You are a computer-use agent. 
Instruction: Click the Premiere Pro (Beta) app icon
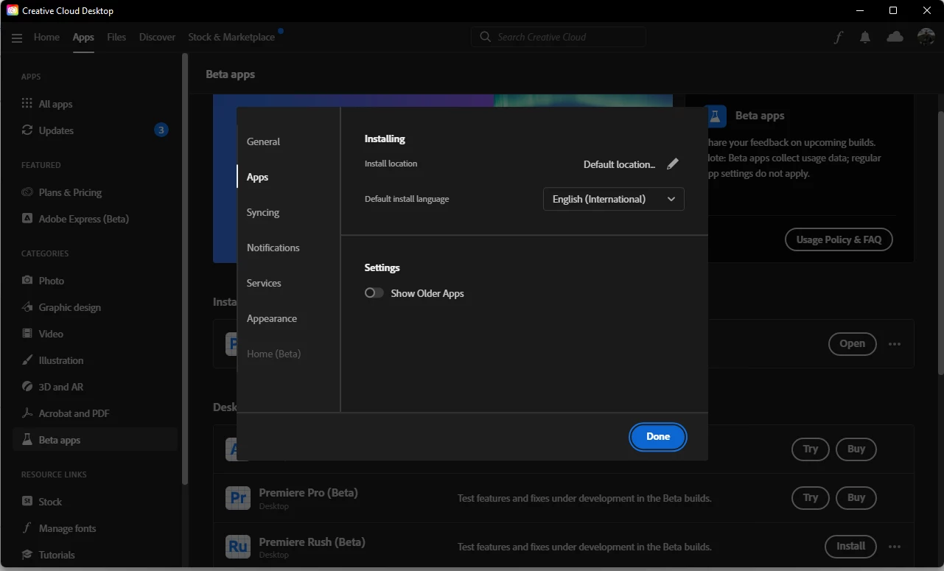click(x=238, y=498)
